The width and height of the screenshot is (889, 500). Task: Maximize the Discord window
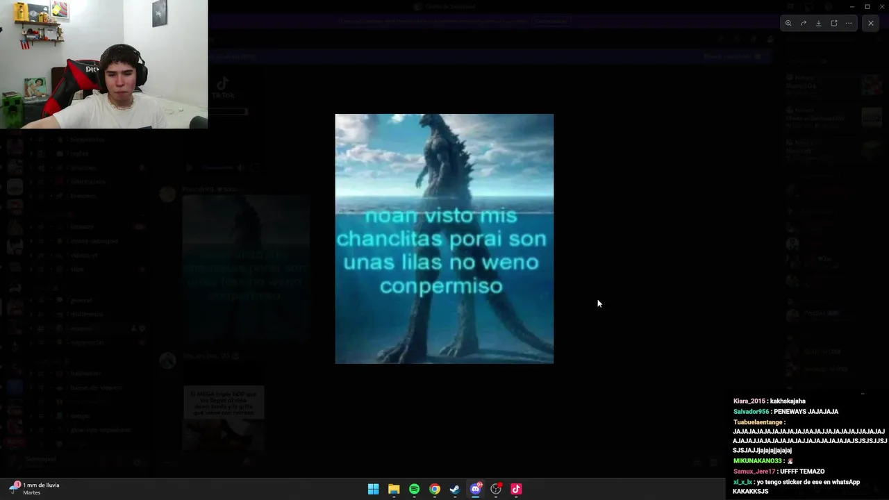(x=867, y=6)
